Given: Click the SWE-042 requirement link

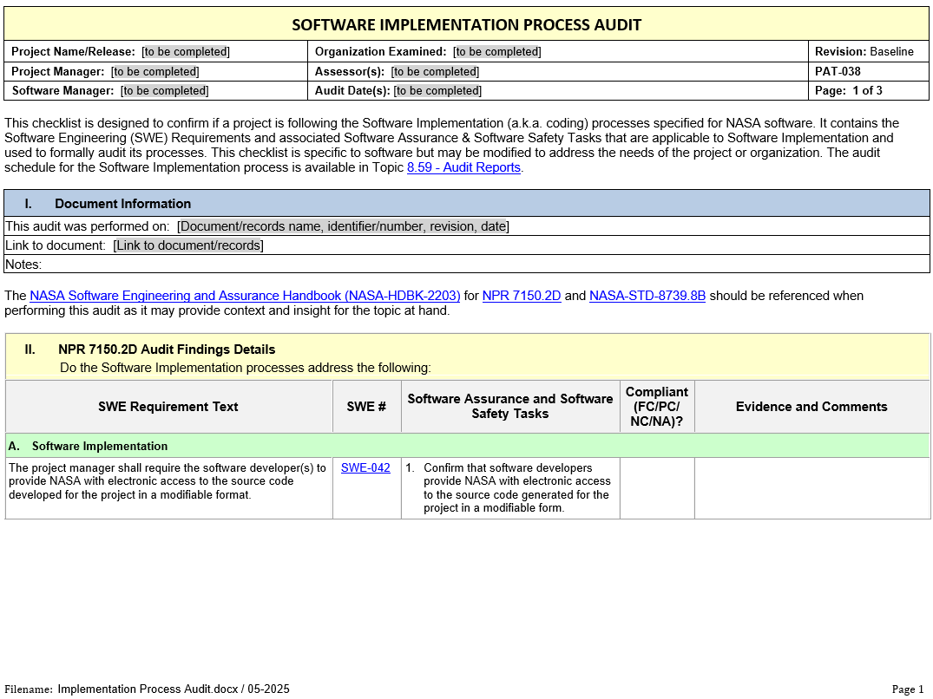Looking at the screenshot, I should 365,468.
